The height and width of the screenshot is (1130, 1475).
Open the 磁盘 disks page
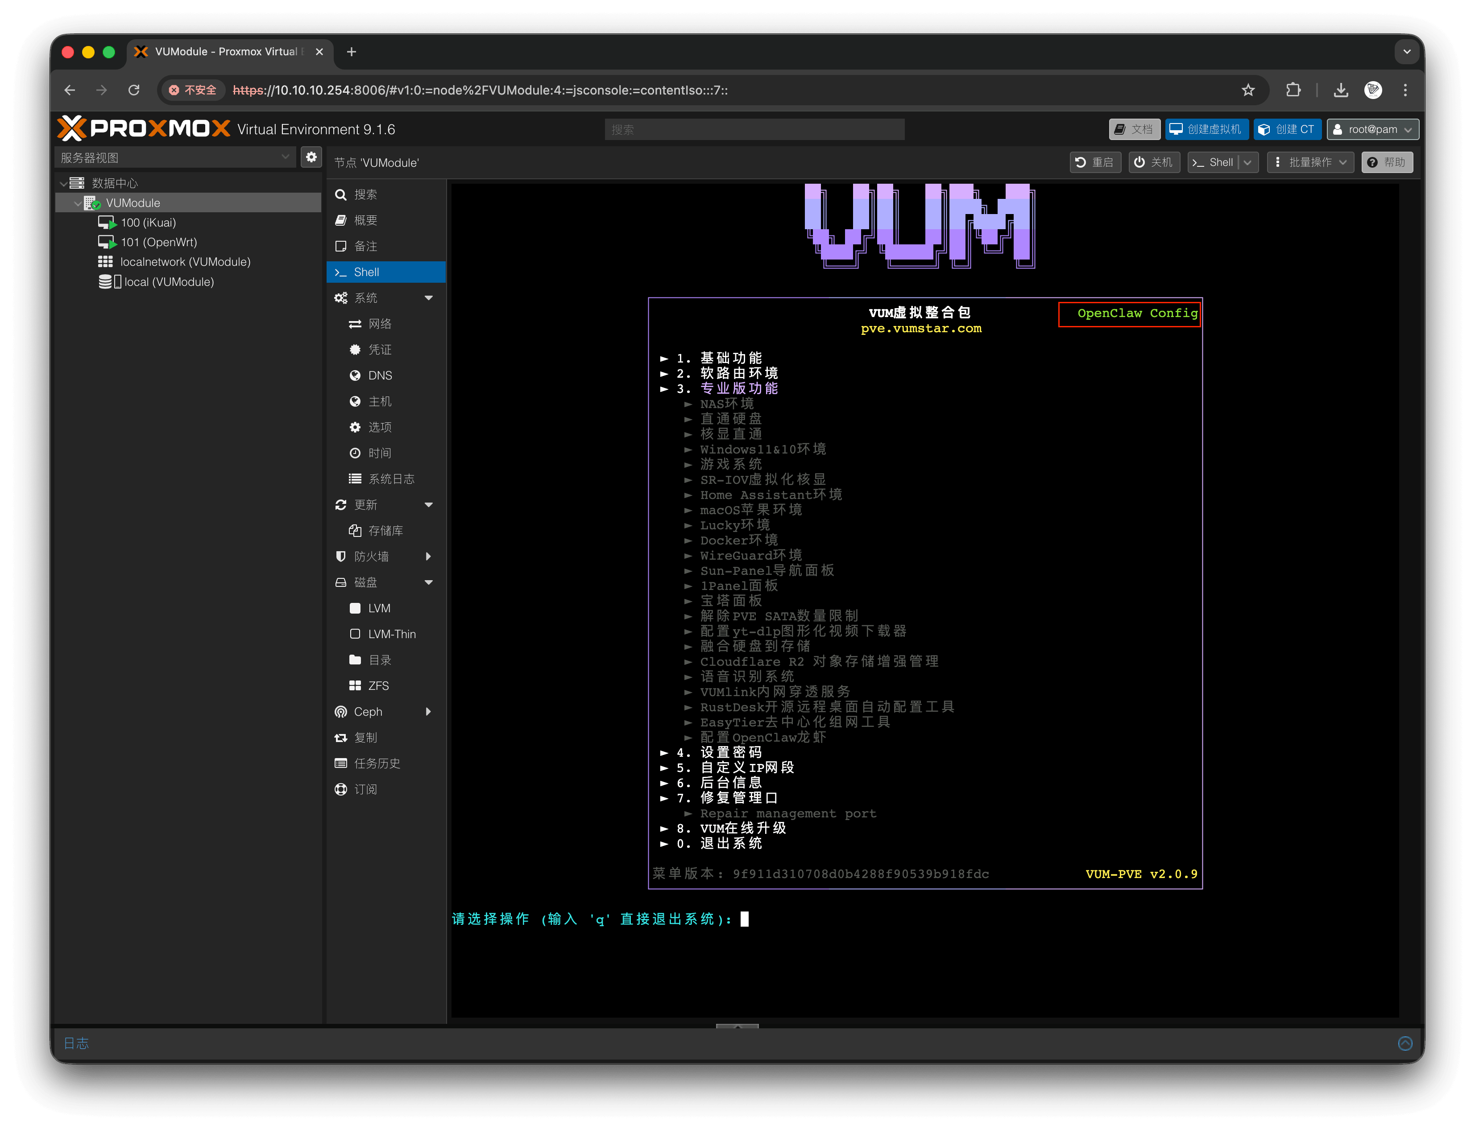coord(366,582)
